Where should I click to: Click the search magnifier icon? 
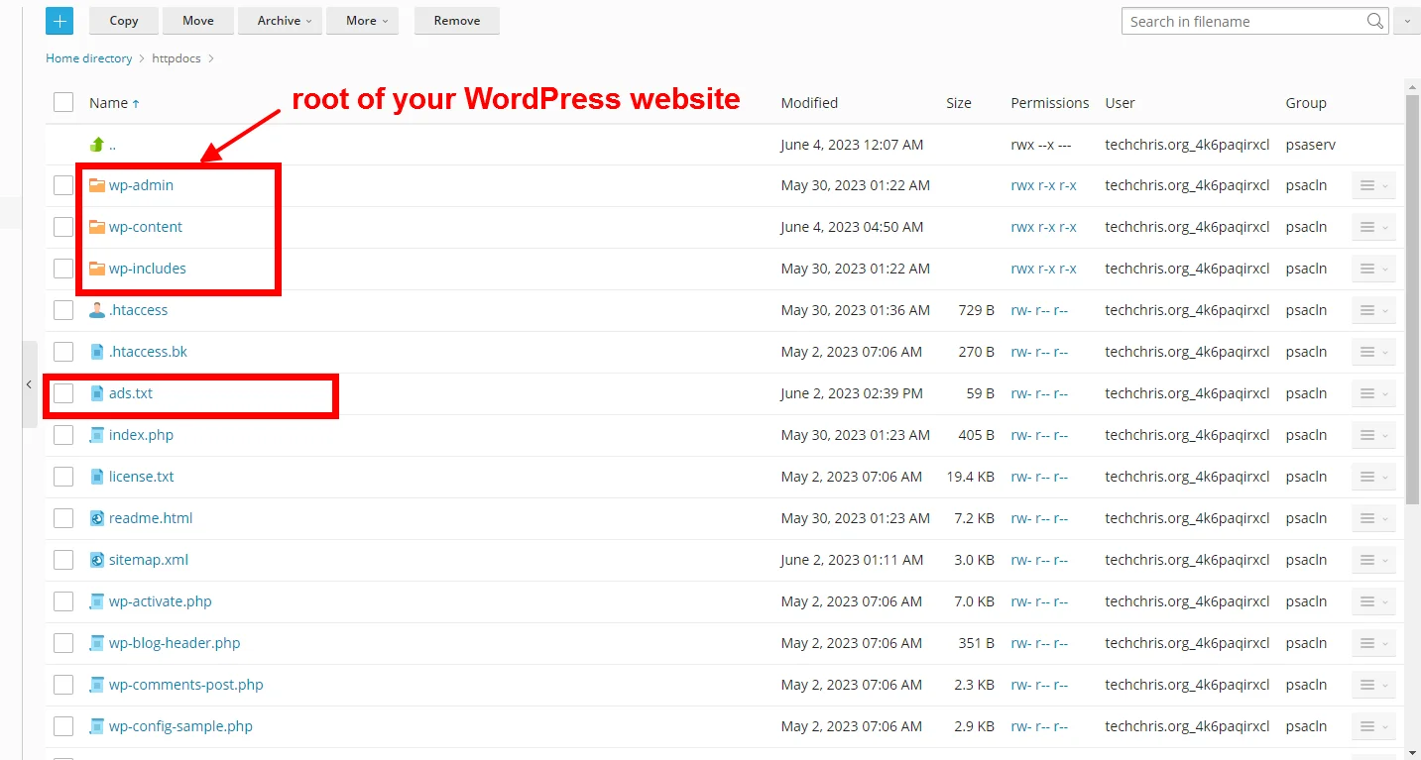[x=1374, y=21]
